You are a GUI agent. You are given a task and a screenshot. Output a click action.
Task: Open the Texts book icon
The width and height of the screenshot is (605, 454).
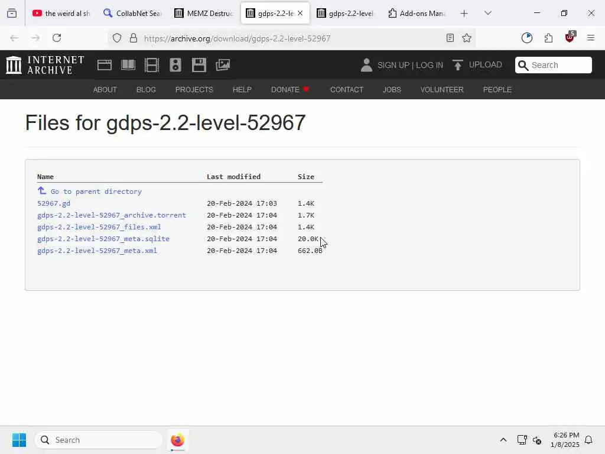click(128, 65)
